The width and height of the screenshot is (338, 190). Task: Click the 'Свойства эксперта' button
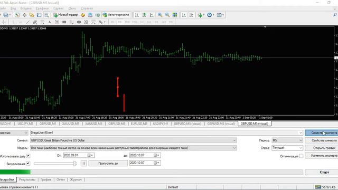coord(322,132)
